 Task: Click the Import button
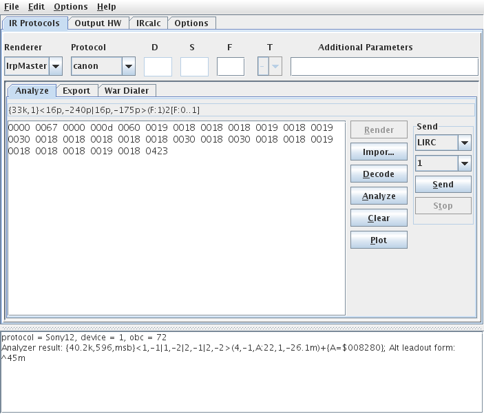point(379,152)
